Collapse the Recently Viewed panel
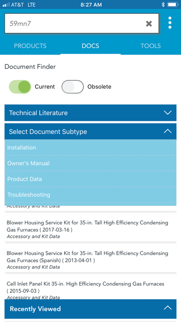The width and height of the screenshot is (181, 322). [90, 309]
